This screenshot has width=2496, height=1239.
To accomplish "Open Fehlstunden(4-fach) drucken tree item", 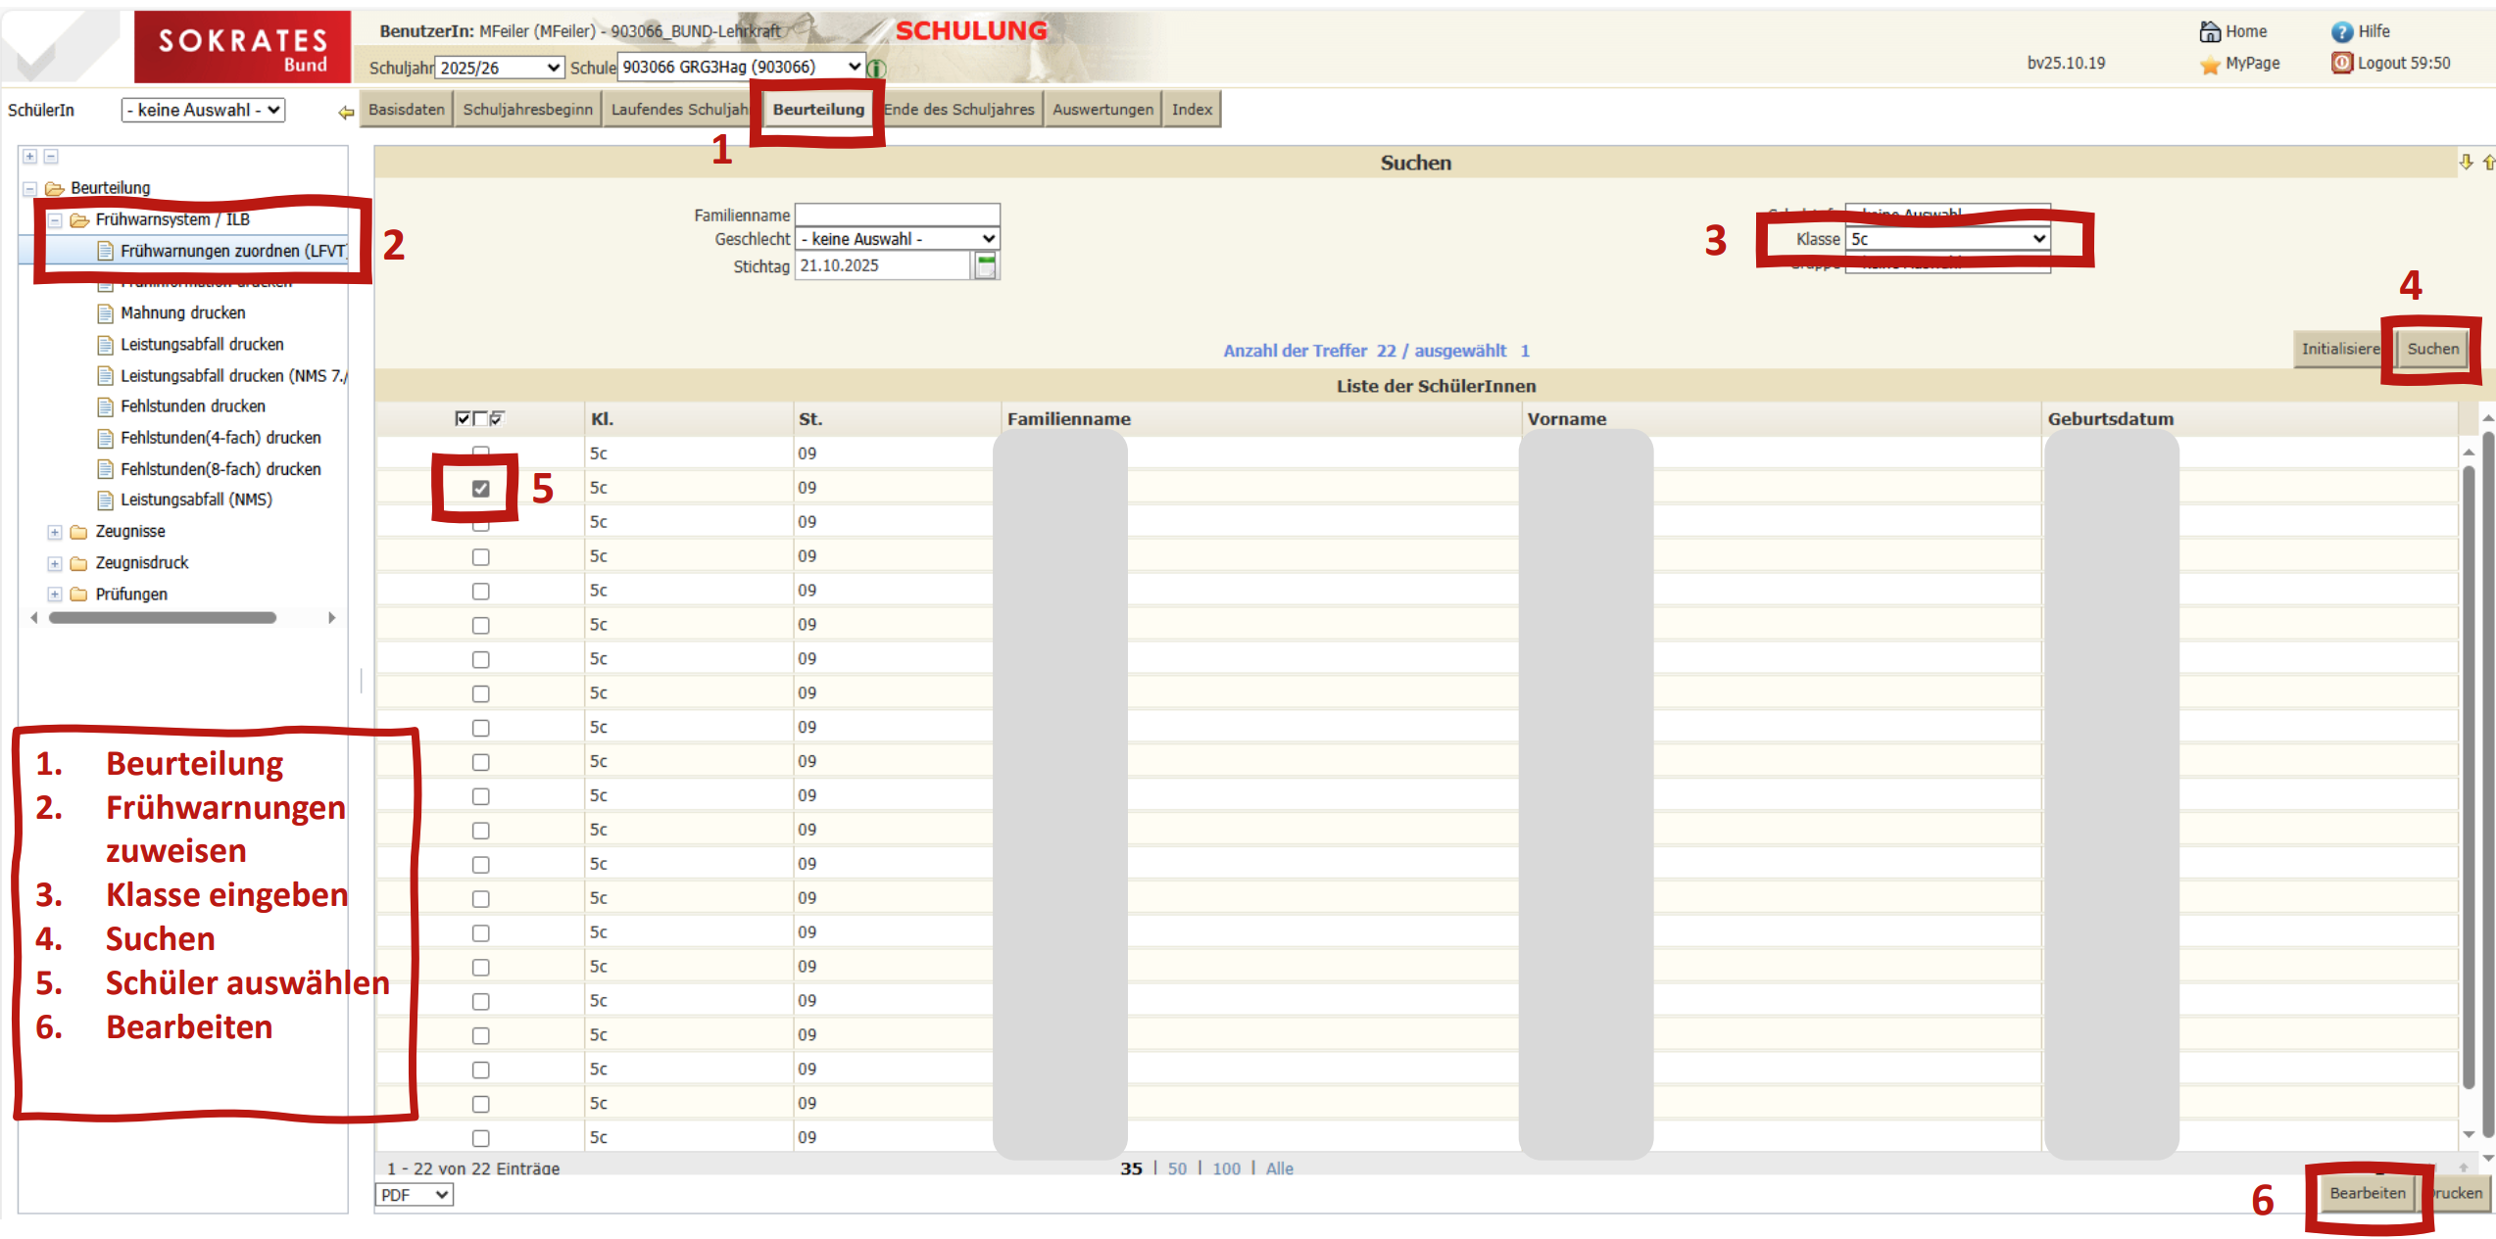I will point(220,438).
